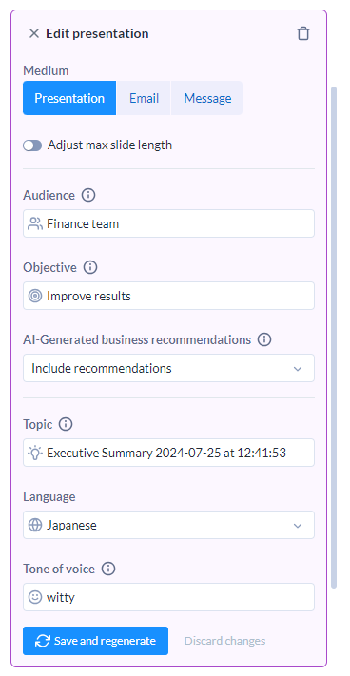Click the trash delete icon

coord(303,33)
